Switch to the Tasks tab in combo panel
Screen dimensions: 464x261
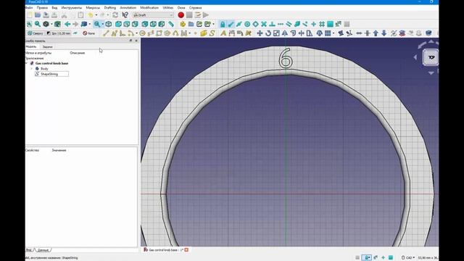click(47, 46)
